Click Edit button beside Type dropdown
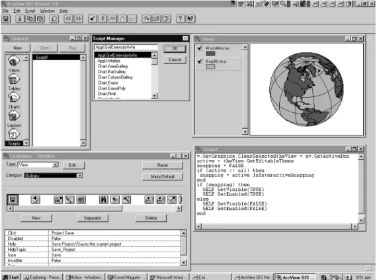This screenshot has height=280, width=377. [x=73, y=165]
